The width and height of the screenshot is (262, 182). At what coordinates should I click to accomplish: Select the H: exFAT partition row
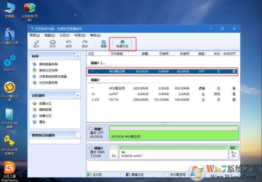162,94
